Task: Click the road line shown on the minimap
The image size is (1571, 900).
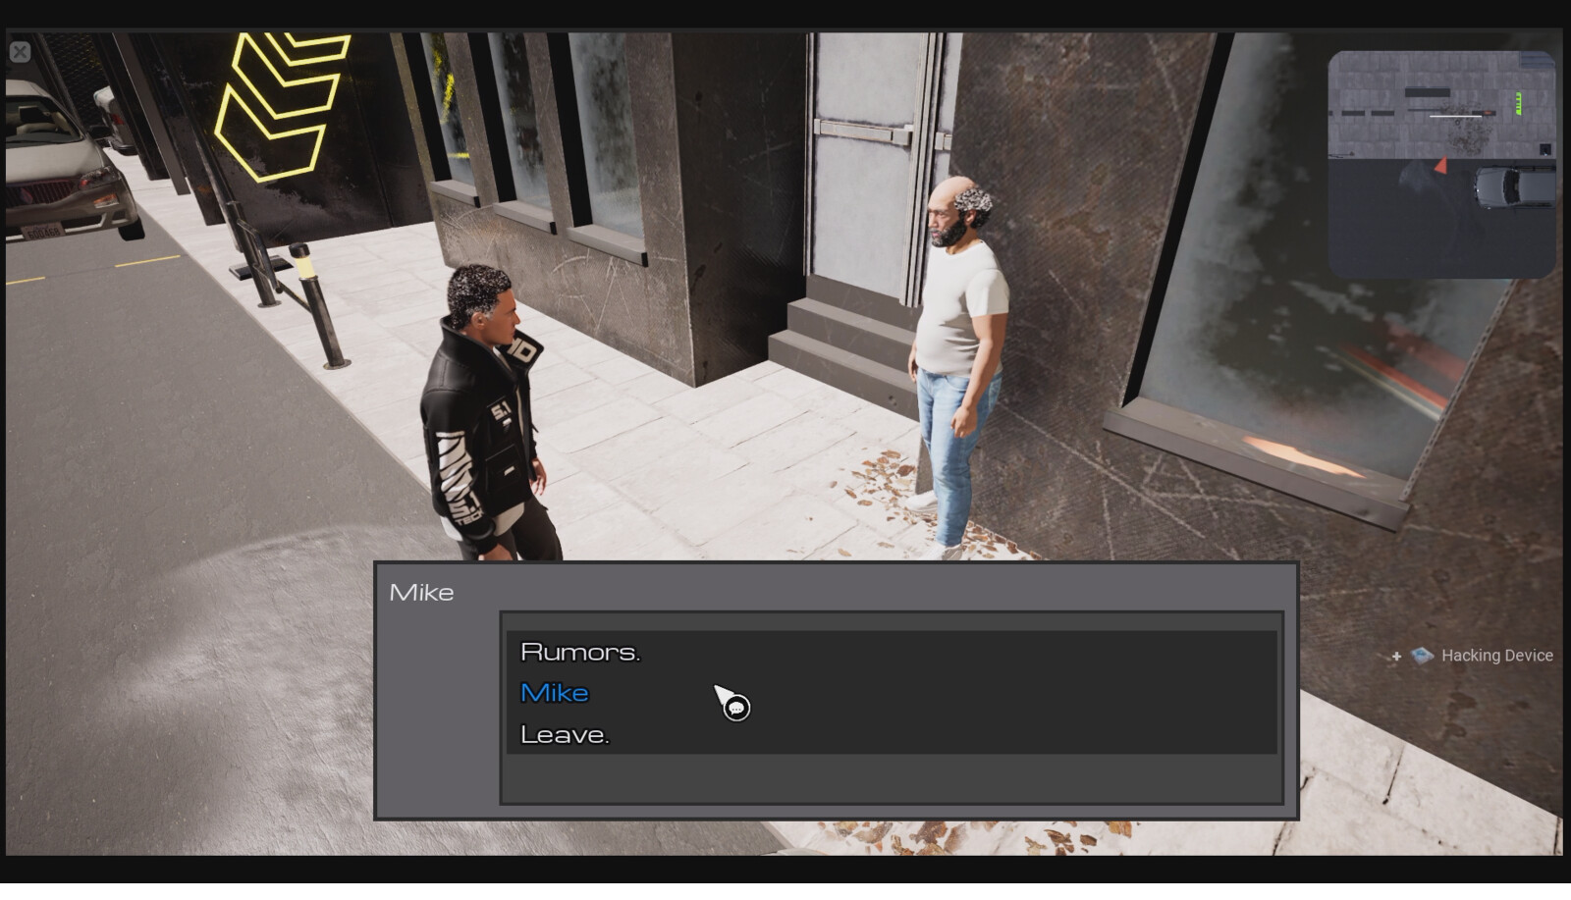Action: pos(1455,116)
